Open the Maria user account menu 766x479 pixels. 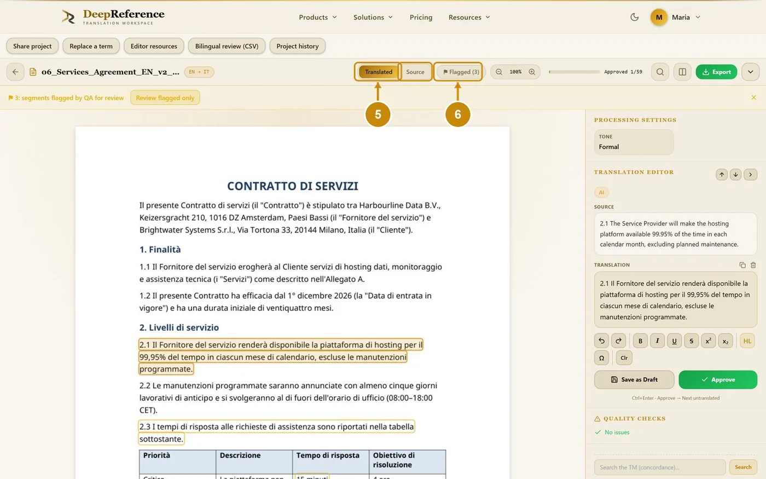click(676, 17)
